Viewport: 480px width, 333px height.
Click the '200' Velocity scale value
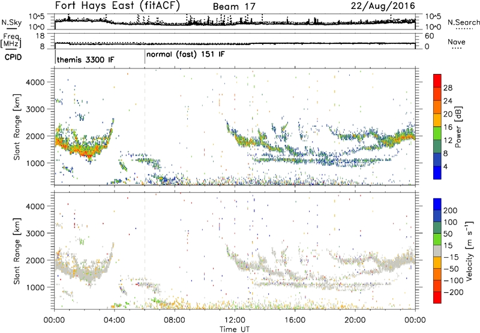coord(451,210)
